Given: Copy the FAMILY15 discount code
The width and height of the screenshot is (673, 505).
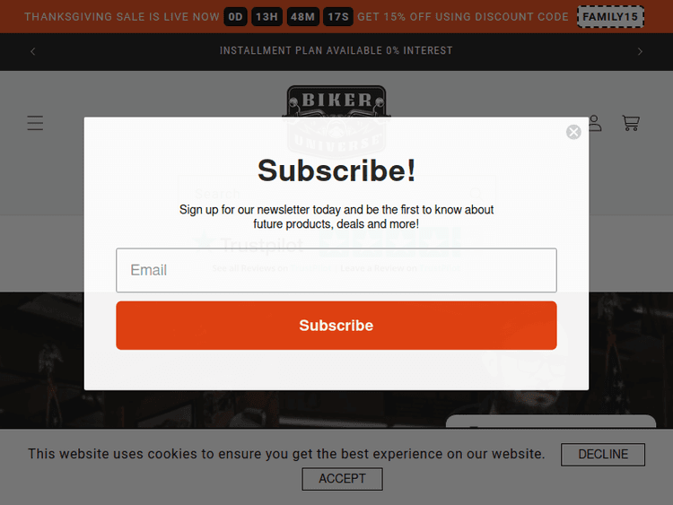Looking at the screenshot, I should pyautogui.click(x=610, y=17).
